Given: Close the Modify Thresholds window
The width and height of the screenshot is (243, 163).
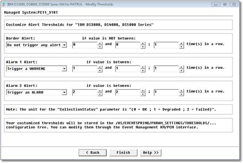Looking at the screenshot, I should [234, 4].
